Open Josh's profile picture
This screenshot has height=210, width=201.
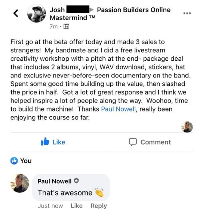point(36,13)
